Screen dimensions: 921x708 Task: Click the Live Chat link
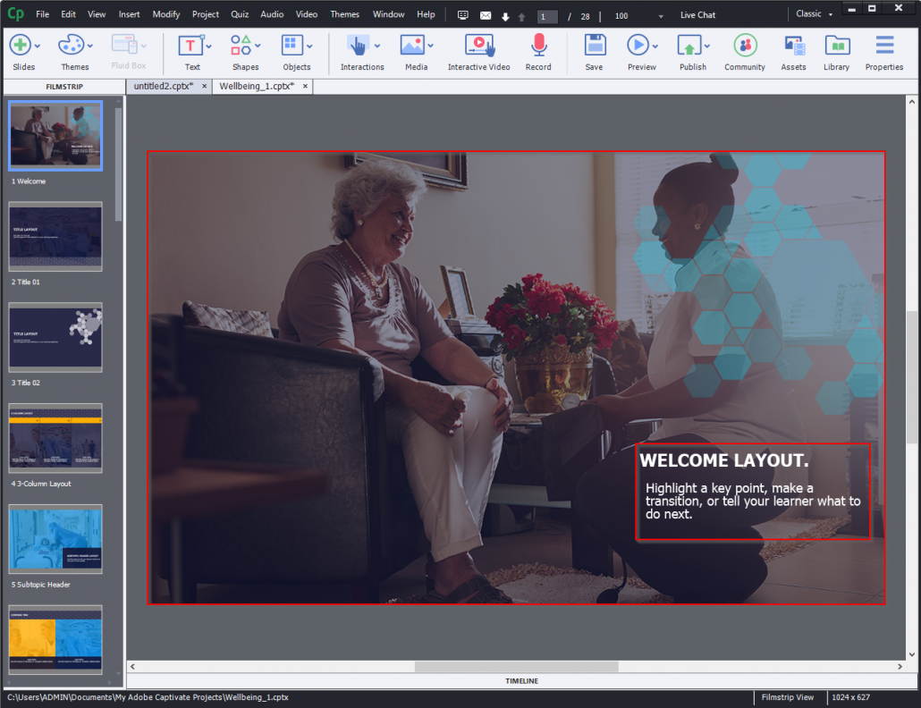click(x=697, y=14)
